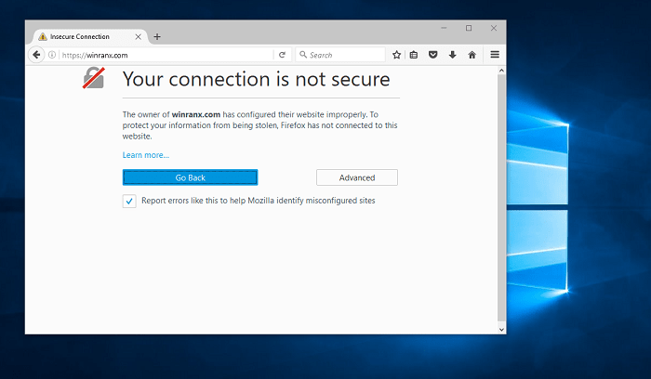The height and width of the screenshot is (379, 651).
Task: Maximize the Firefox window
Action: coord(469,28)
